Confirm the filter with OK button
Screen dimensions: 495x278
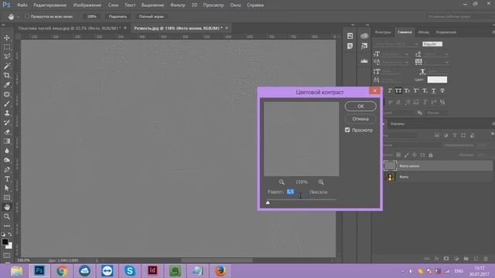360,107
